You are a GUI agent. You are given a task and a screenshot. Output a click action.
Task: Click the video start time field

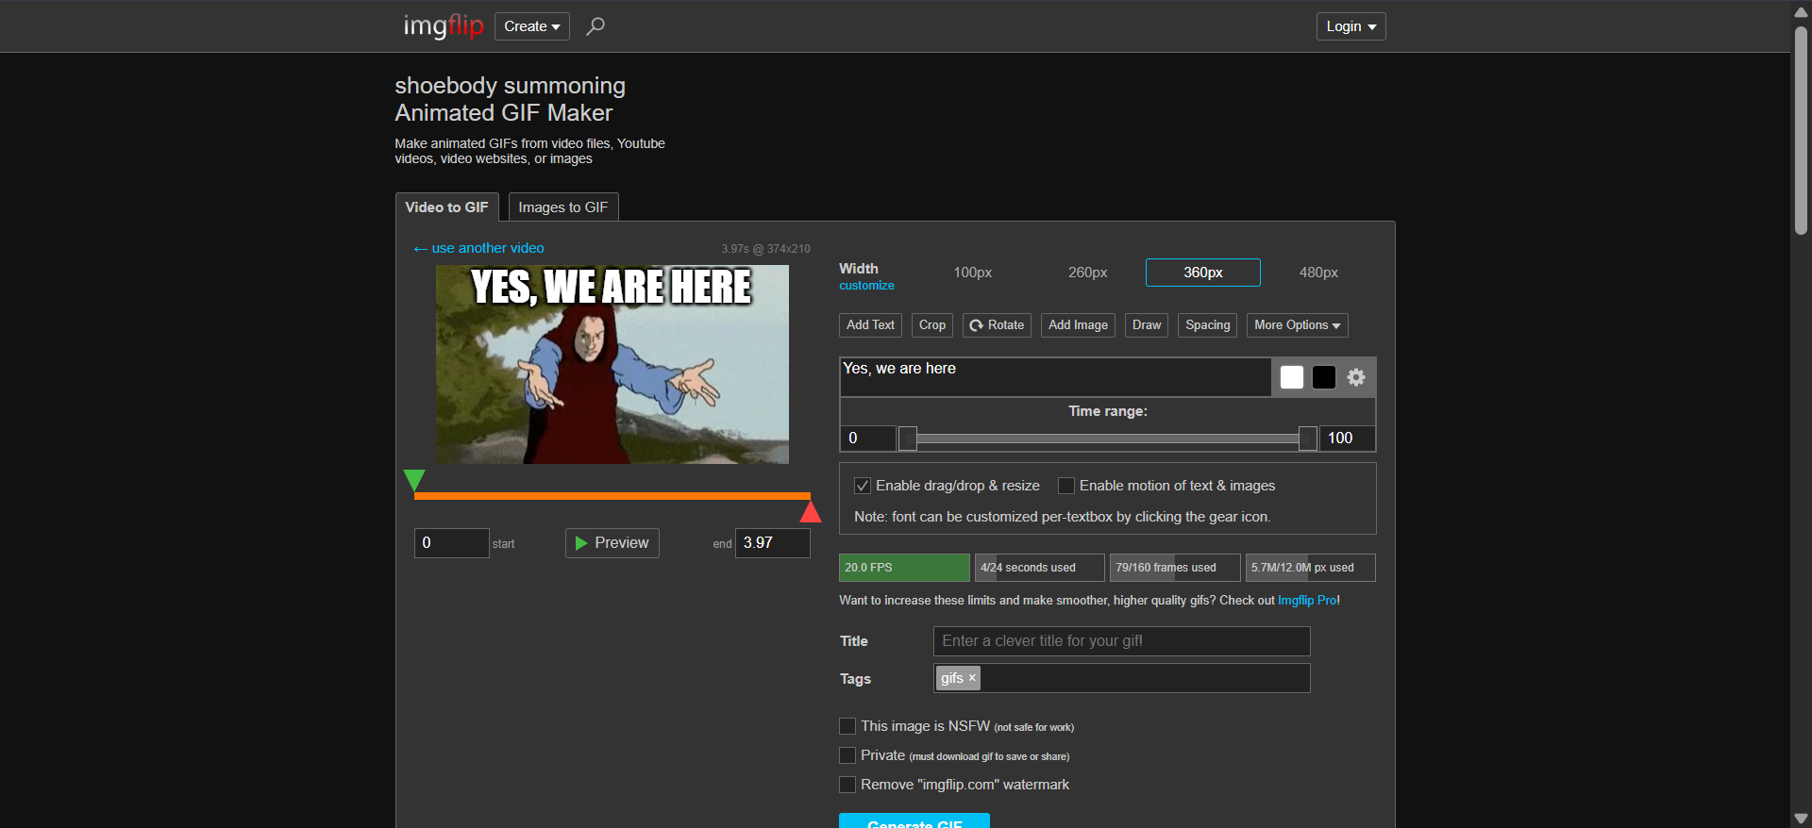(x=451, y=543)
